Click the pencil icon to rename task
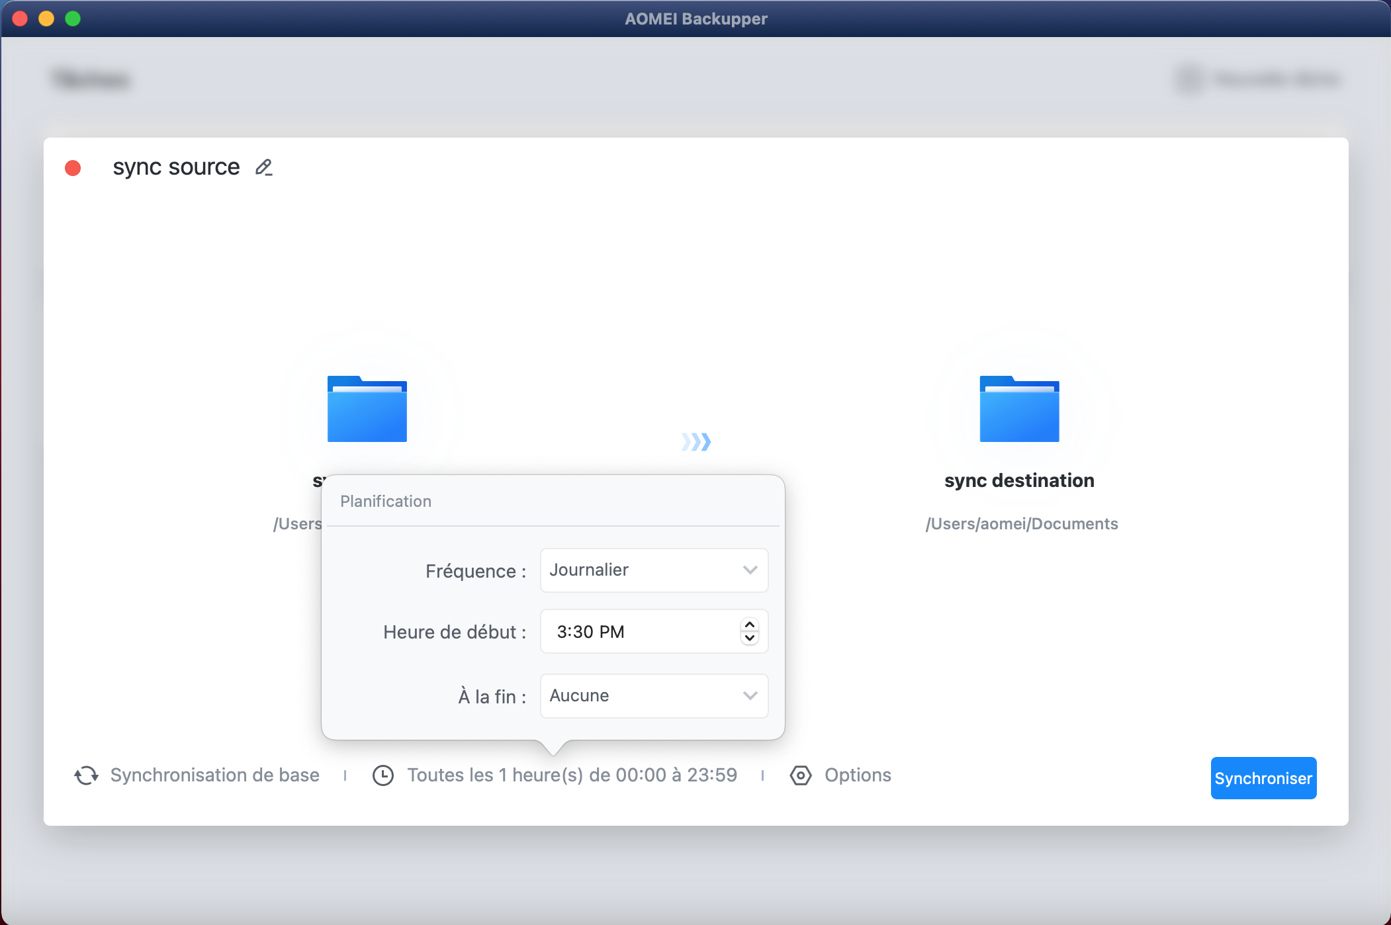Viewport: 1391px width, 925px height. [x=263, y=167]
